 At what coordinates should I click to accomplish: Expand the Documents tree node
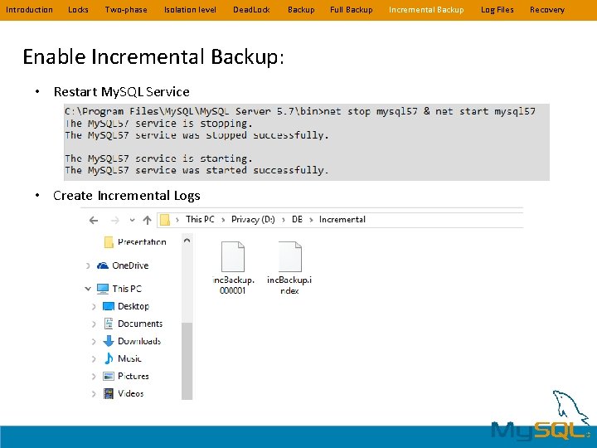pyautogui.click(x=94, y=324)
